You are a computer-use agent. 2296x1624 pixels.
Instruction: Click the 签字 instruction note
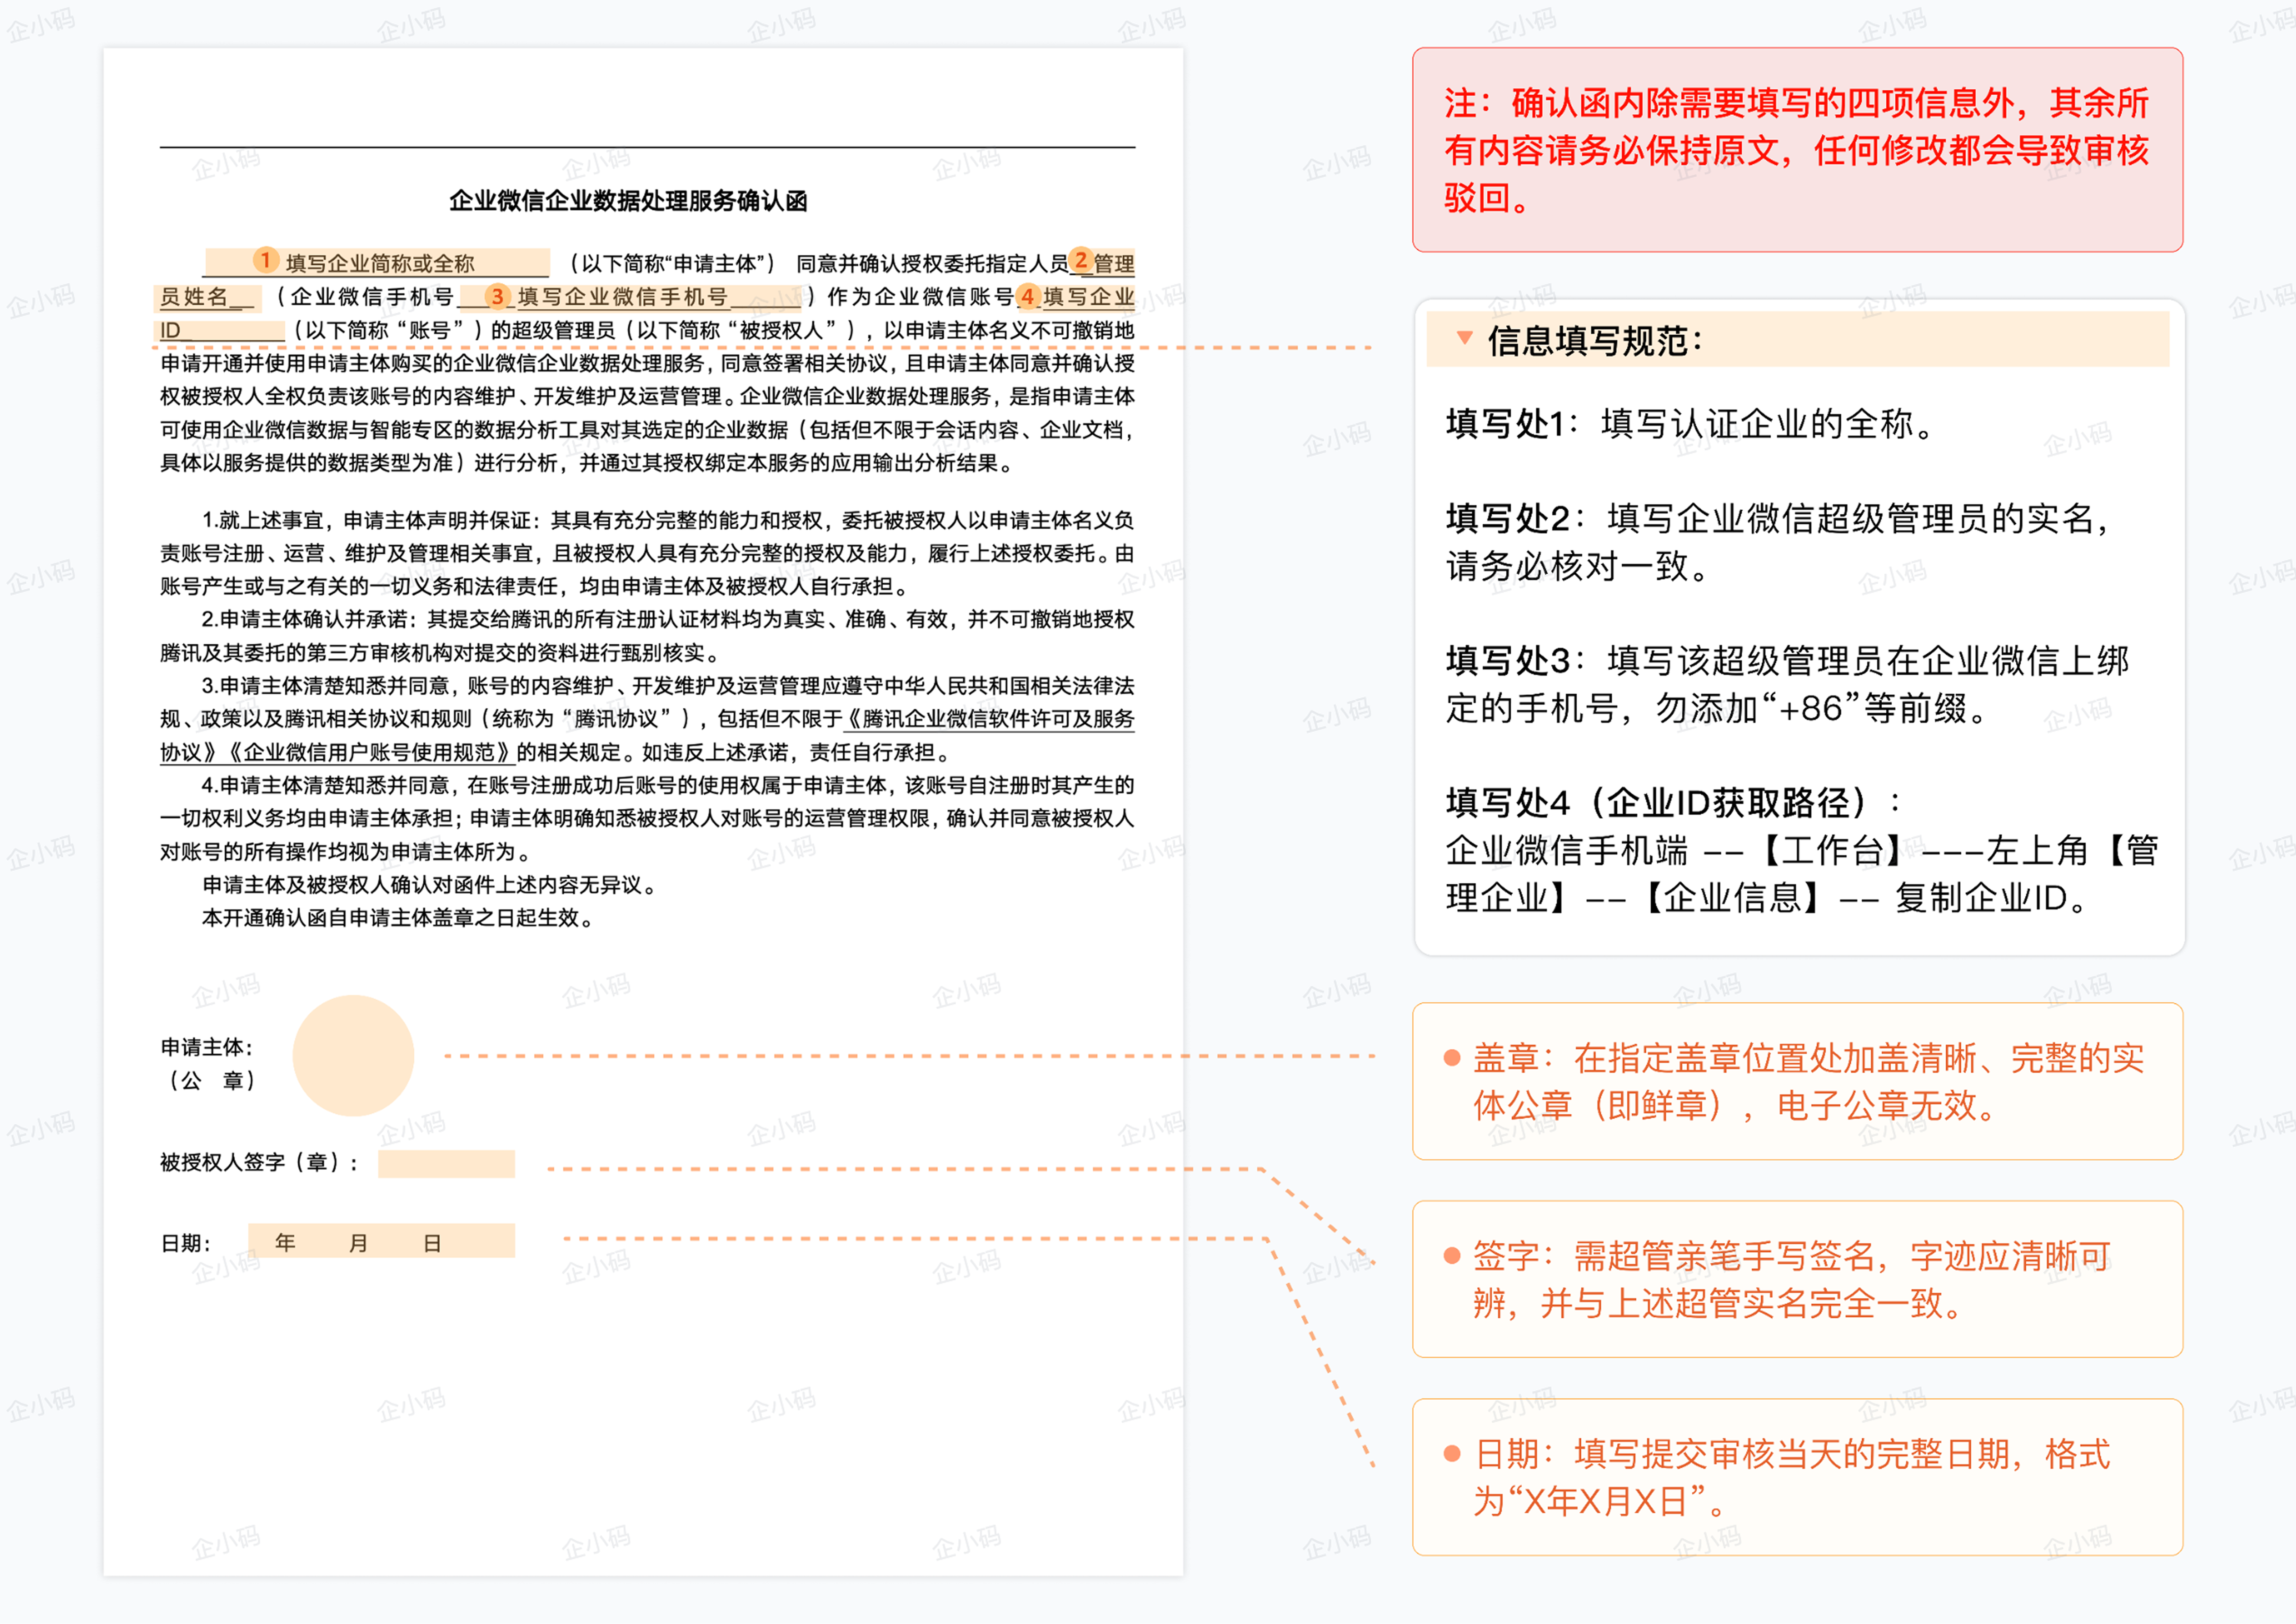click(x=1797, y=1279)
